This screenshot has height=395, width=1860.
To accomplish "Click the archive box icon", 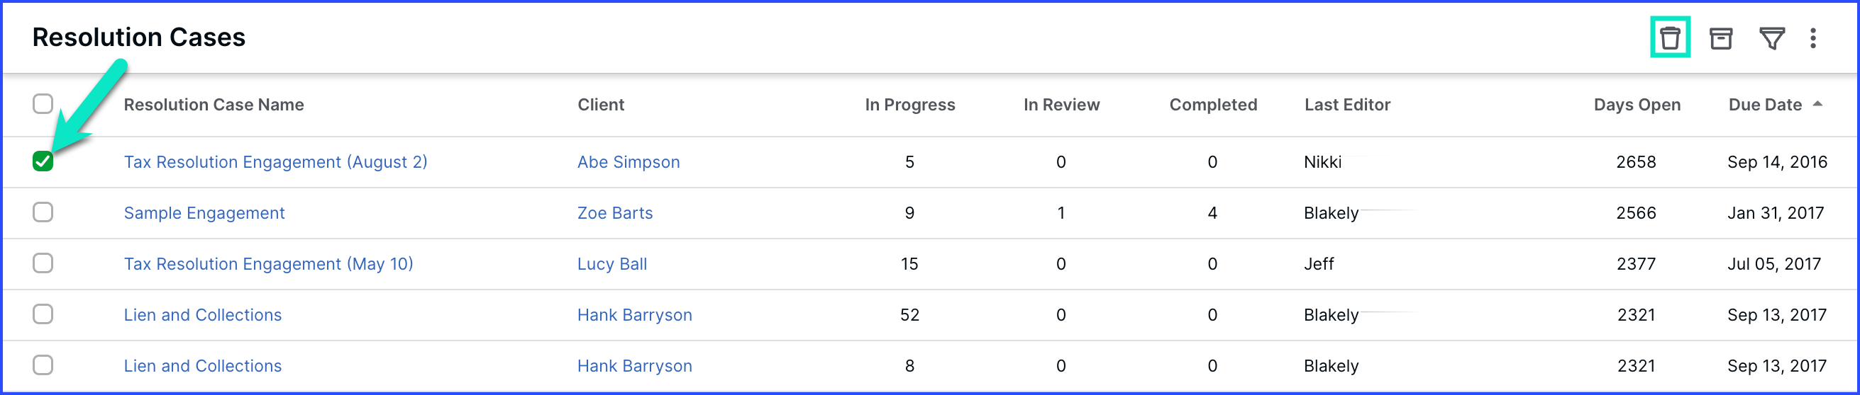I will point(1721,38).
